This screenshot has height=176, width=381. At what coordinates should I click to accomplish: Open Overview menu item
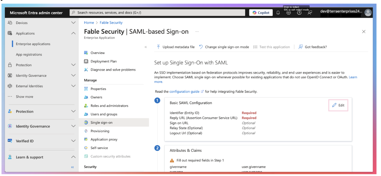(x=98, y=53)
